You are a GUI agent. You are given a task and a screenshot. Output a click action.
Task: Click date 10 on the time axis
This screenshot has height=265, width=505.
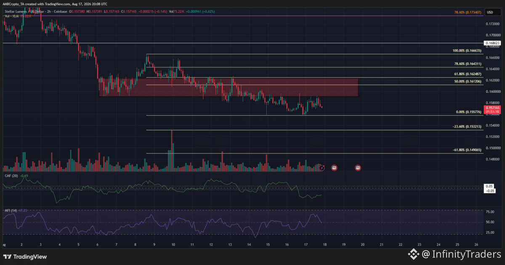pos(173,244)
